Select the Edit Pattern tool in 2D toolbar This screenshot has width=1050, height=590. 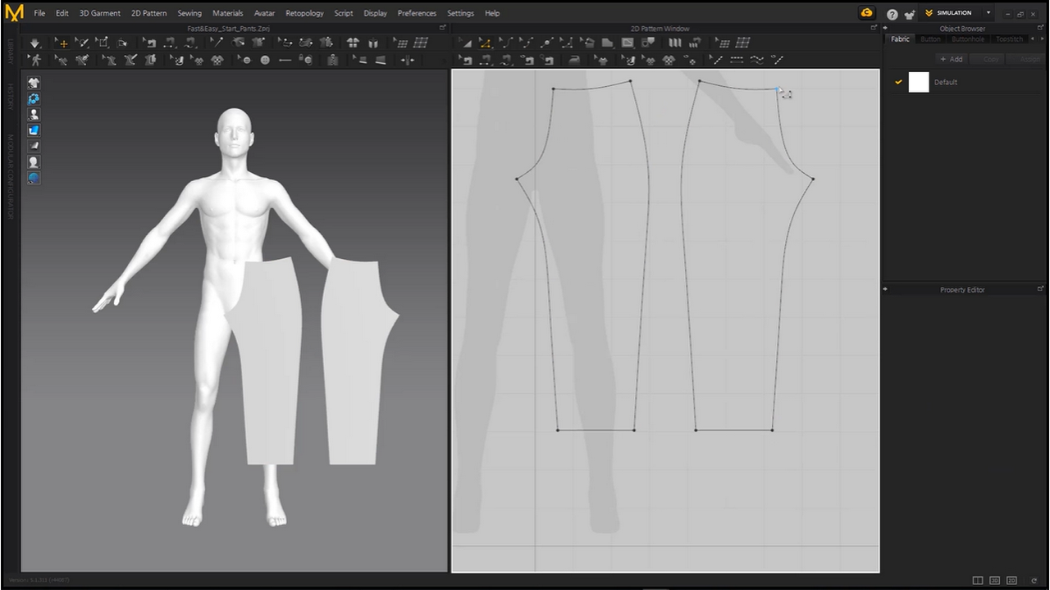[485, 43]
